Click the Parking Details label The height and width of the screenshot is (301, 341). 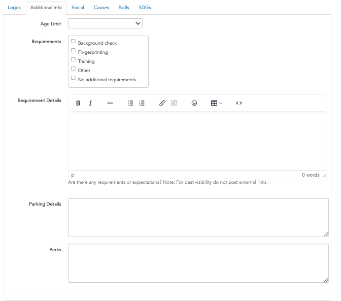pyautogui.click(x=45, y=204)
